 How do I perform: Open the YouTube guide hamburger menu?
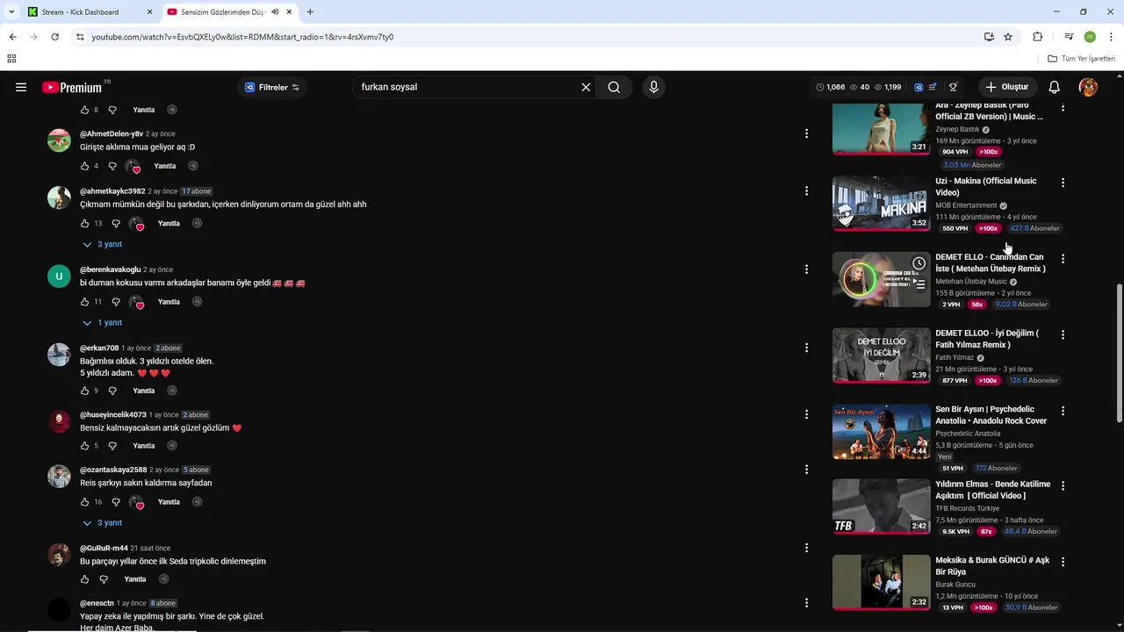[x=21, y=87]
